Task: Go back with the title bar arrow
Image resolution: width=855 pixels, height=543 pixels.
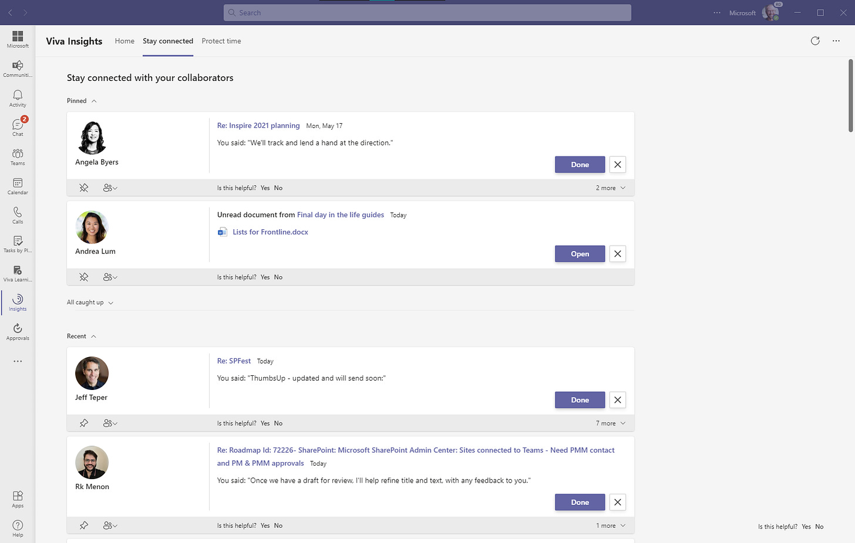Action: (10, 12)
